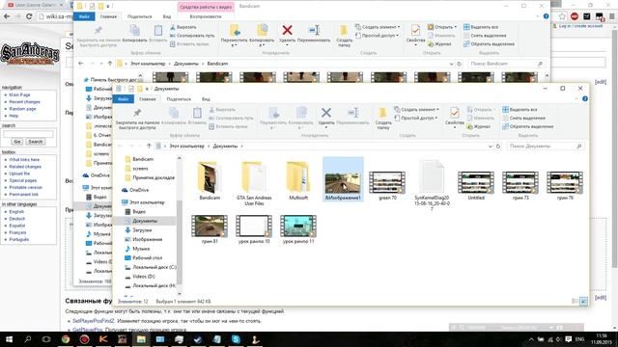
Task: Select video урок рампо 11
Action: tap(298, 229)
